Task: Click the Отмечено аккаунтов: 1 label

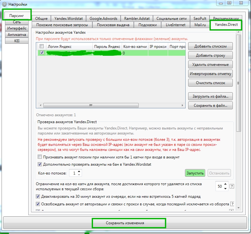Action: pyautogui.click(x=56, y=115)
